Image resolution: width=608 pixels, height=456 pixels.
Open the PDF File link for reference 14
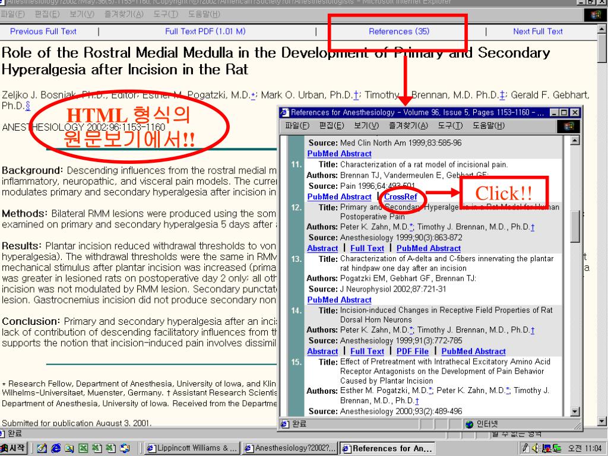pos(413,351)
